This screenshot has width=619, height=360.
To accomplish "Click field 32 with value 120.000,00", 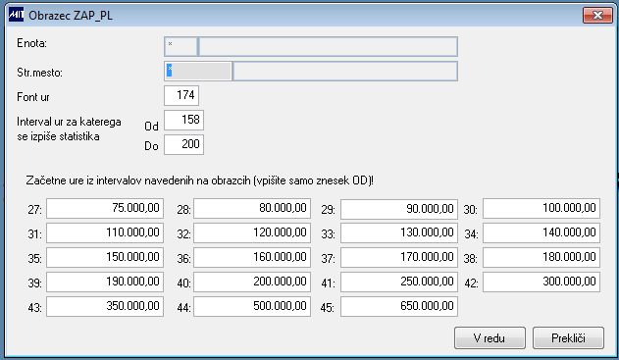I will click(x=252, y=232).
